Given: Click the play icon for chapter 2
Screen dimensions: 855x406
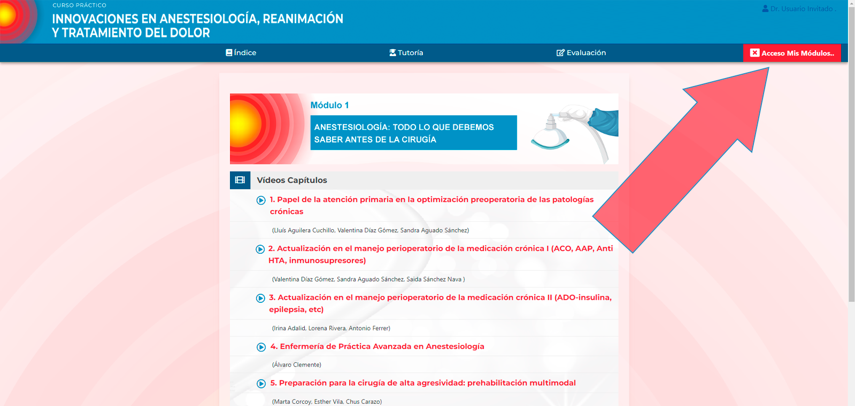Looking at the screenshot, I should click(x=260, y=249).
